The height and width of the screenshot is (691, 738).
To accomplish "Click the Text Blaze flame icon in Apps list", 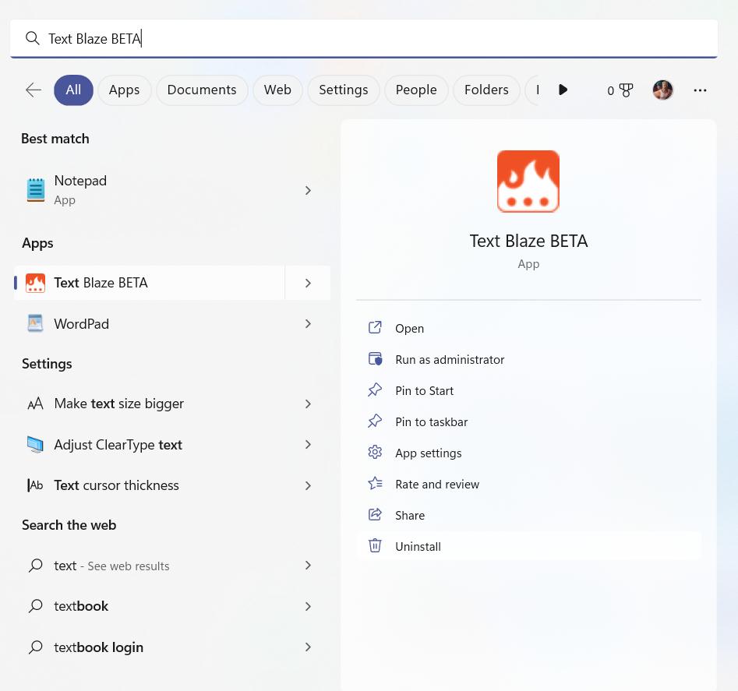I will click(35, 283).
